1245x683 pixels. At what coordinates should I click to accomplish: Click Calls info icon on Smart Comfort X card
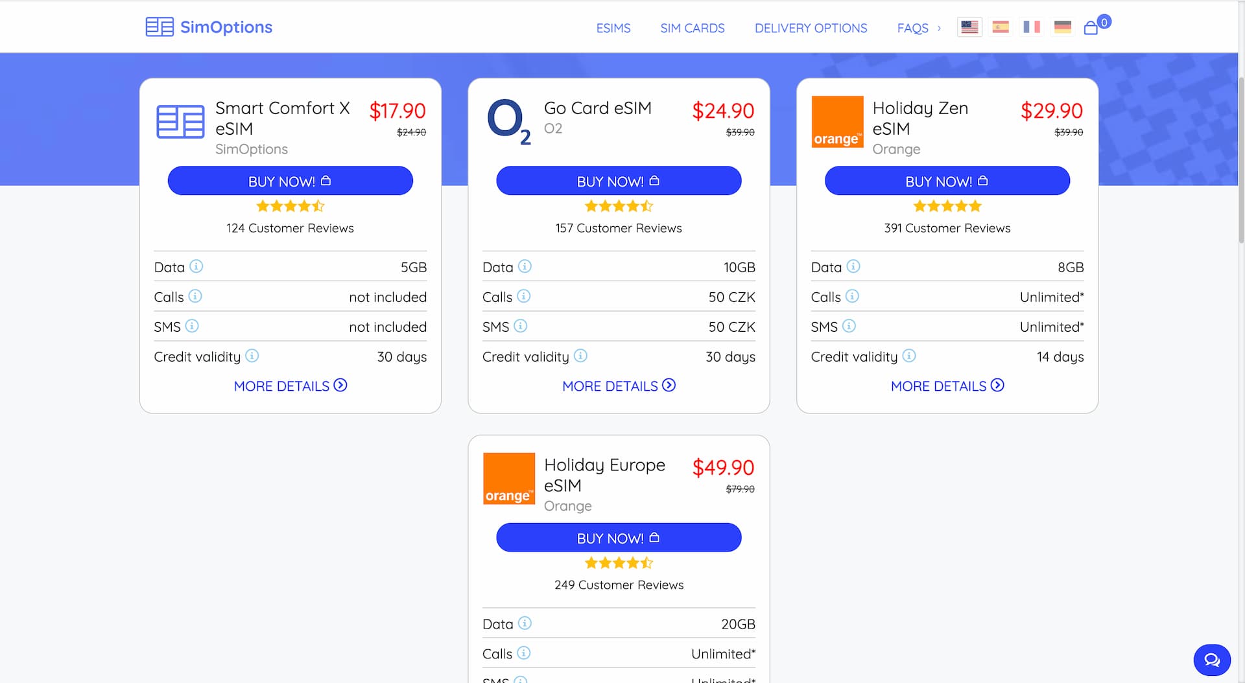point(195,296)
